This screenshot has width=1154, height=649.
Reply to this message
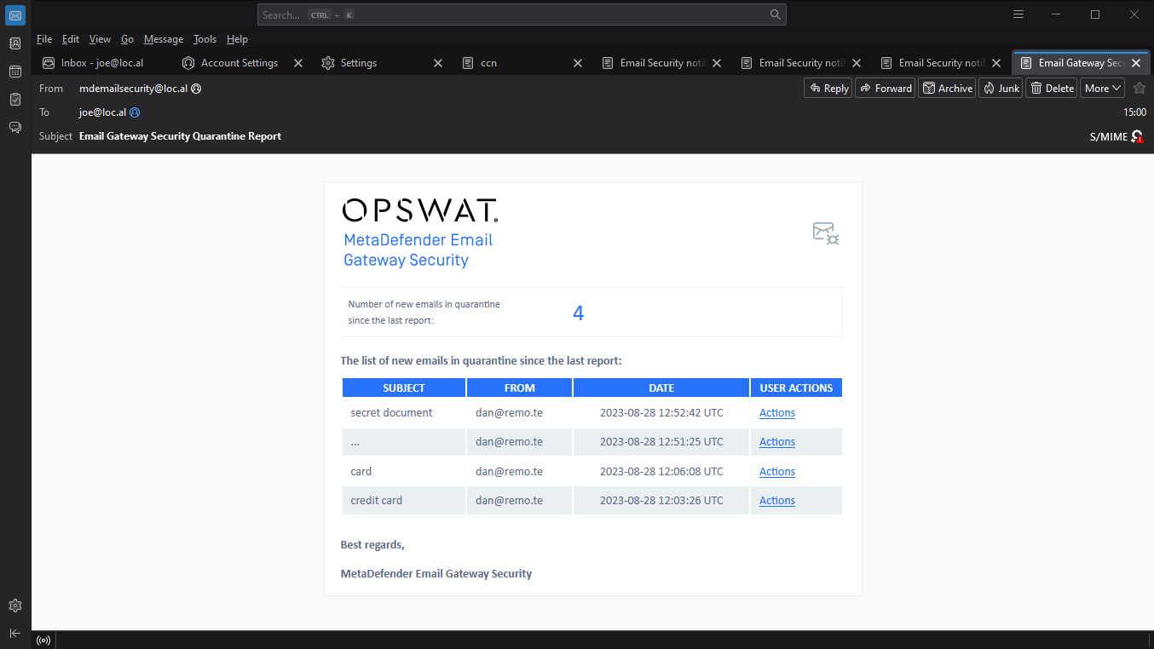tap(828, 88)
